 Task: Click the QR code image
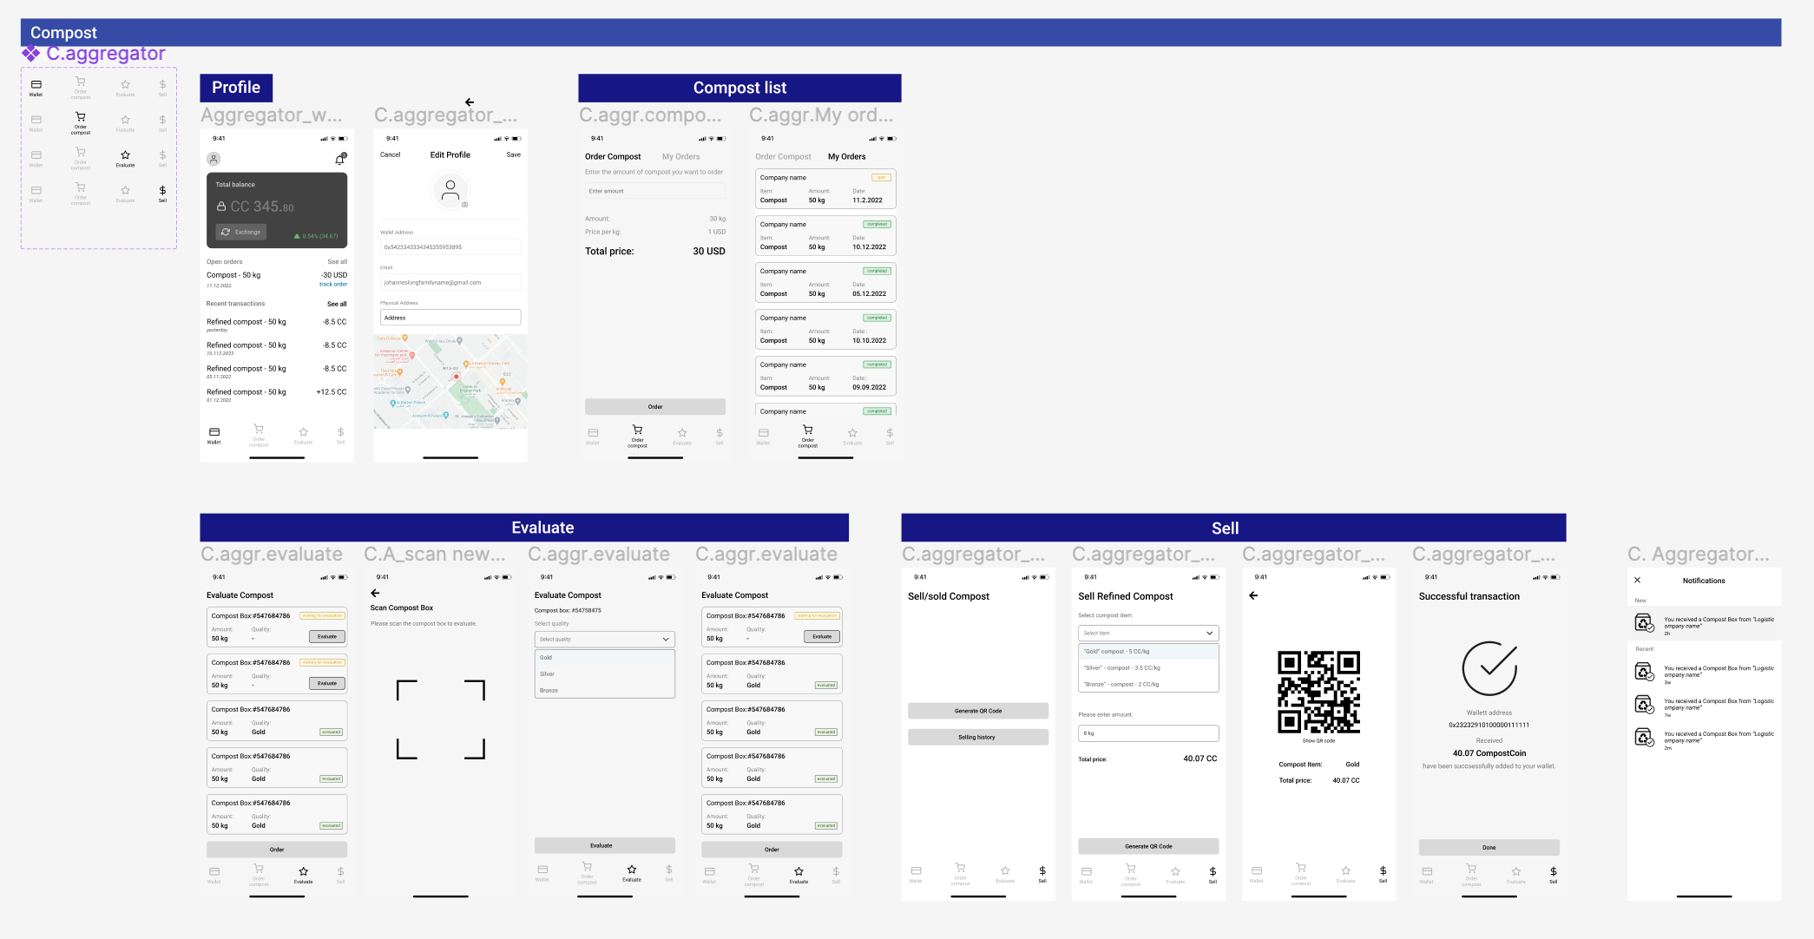[x=1318, y=692]
